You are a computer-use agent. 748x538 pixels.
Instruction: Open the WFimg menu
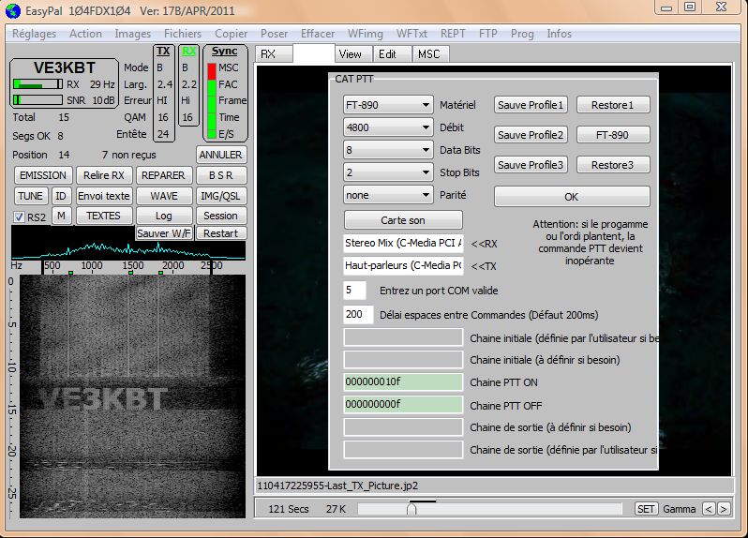(x=365, y=34)
